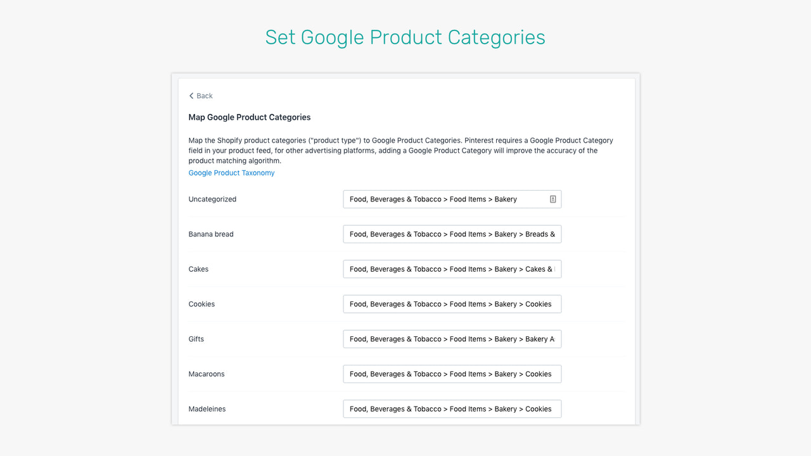This screenshot has width=811, height=456.
Task: Select the Madeleines product type label
Action: point(207,408)
